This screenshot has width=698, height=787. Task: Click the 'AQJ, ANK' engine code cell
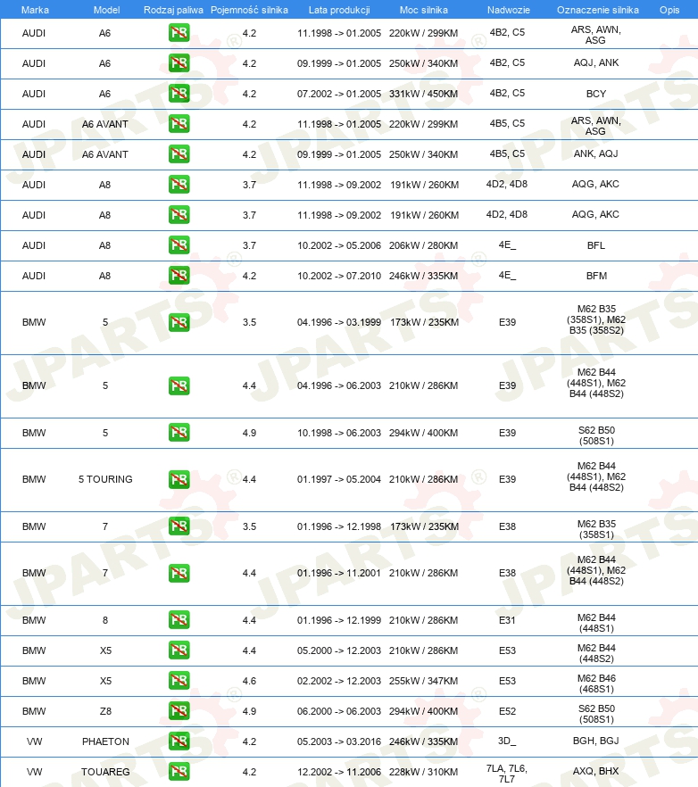[x=596, y=62]
